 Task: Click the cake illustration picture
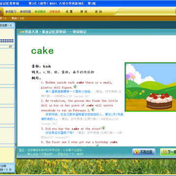151,87
